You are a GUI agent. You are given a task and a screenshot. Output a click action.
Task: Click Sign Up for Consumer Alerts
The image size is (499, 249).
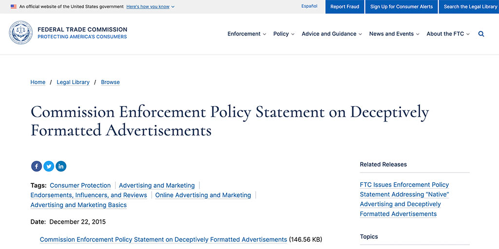402,7
